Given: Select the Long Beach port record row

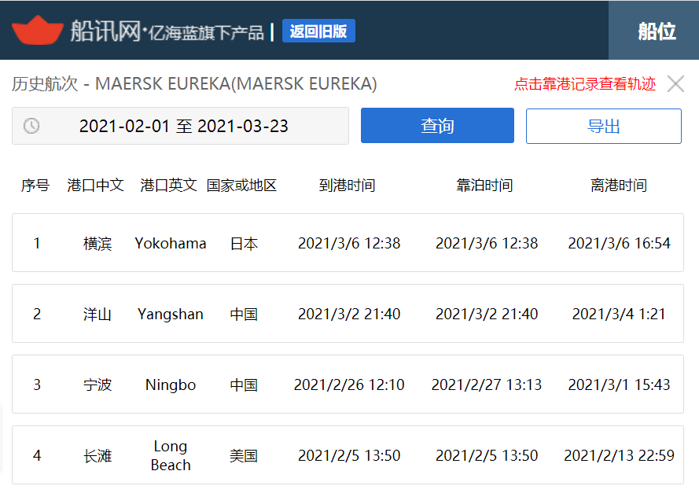Looking at the screenshot, I should pos(348,455).
